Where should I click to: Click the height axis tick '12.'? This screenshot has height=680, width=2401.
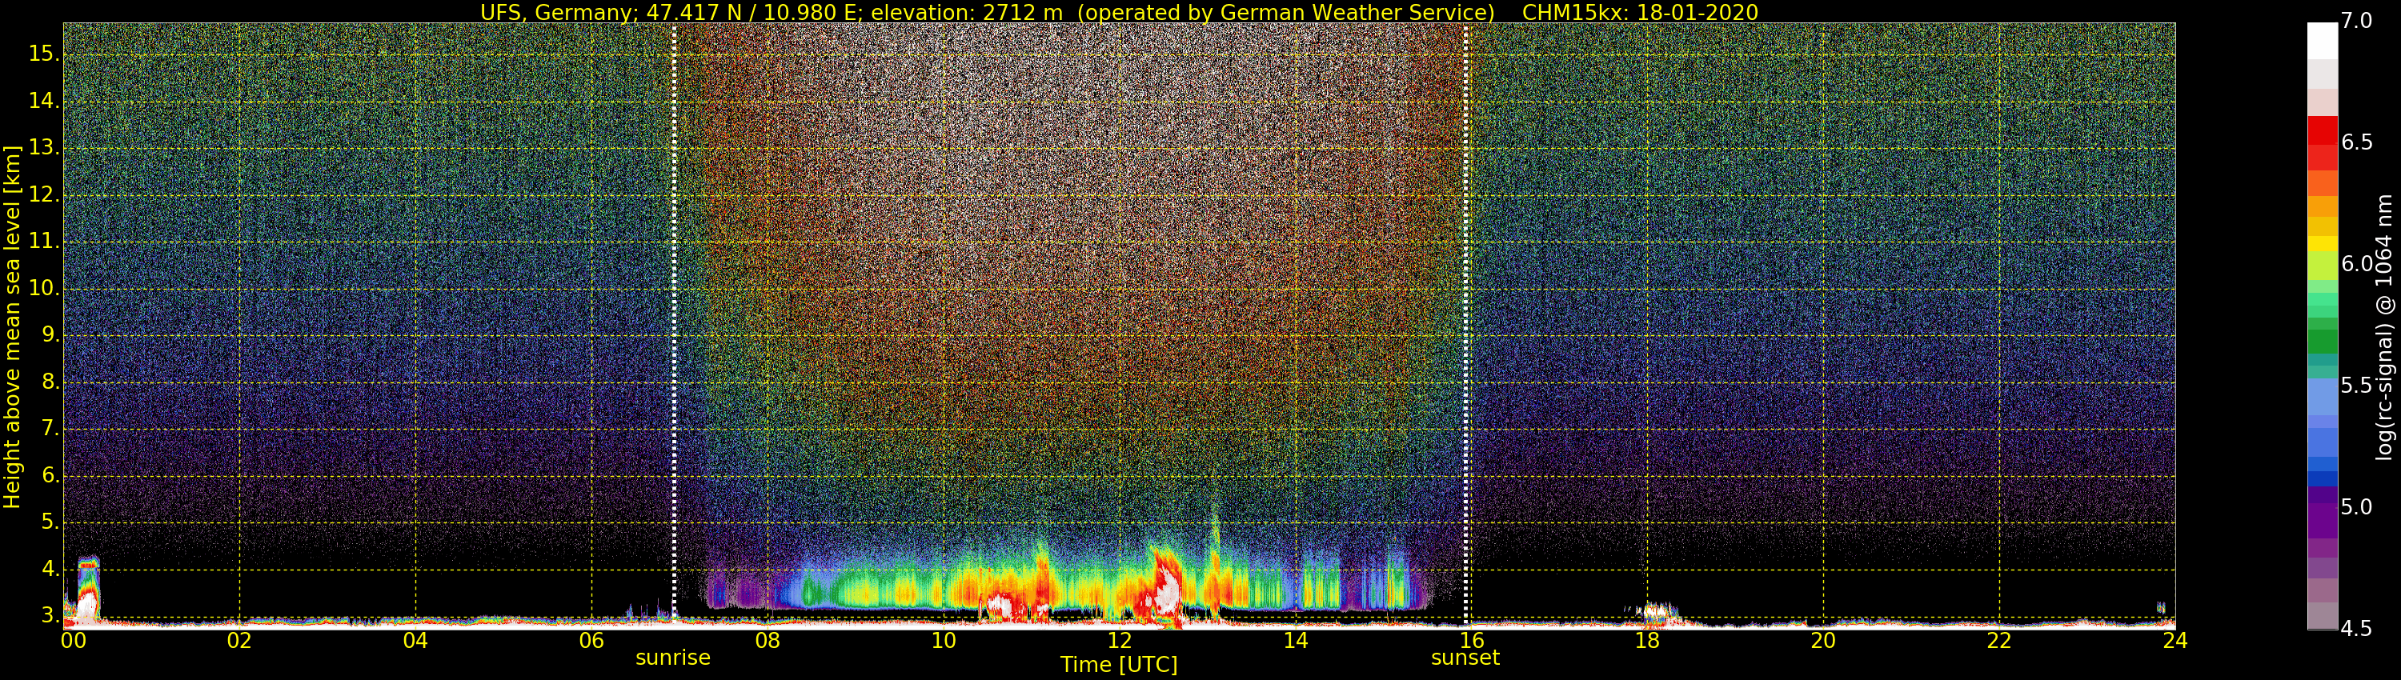pyautogui.click(x=44, y=194)
